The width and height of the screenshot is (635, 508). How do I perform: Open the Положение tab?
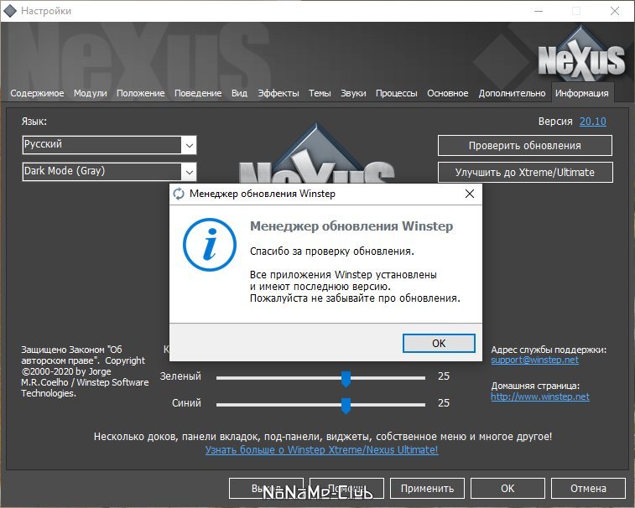[141, 93]
